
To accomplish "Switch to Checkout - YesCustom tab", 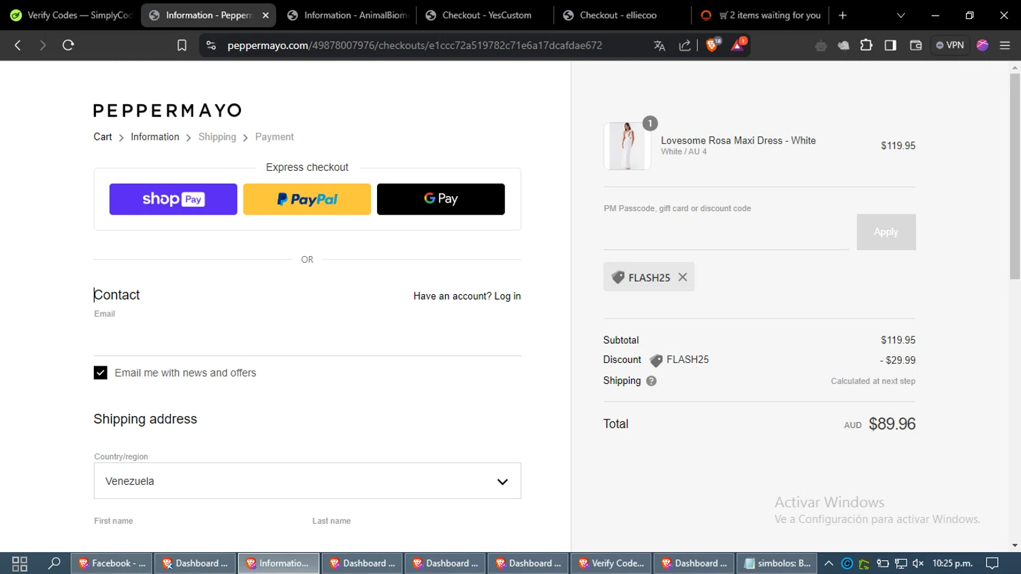I will click(485, 15).
